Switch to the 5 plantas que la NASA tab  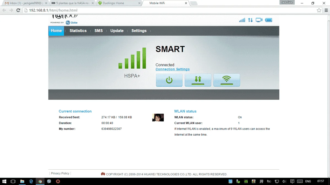[x=72, y=3]
